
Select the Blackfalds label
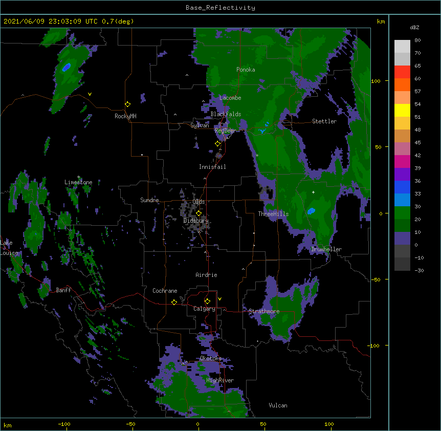[226, 114]
